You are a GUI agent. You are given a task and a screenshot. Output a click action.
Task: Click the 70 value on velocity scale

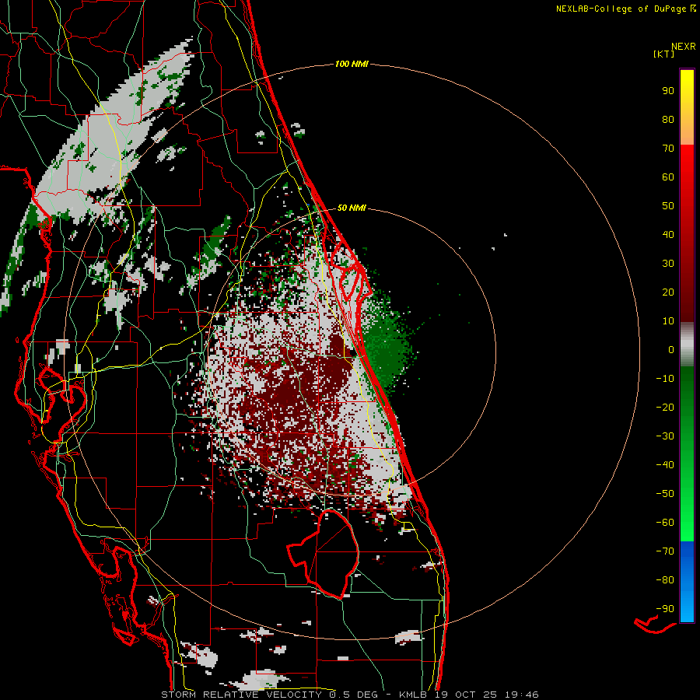point(668,149)
